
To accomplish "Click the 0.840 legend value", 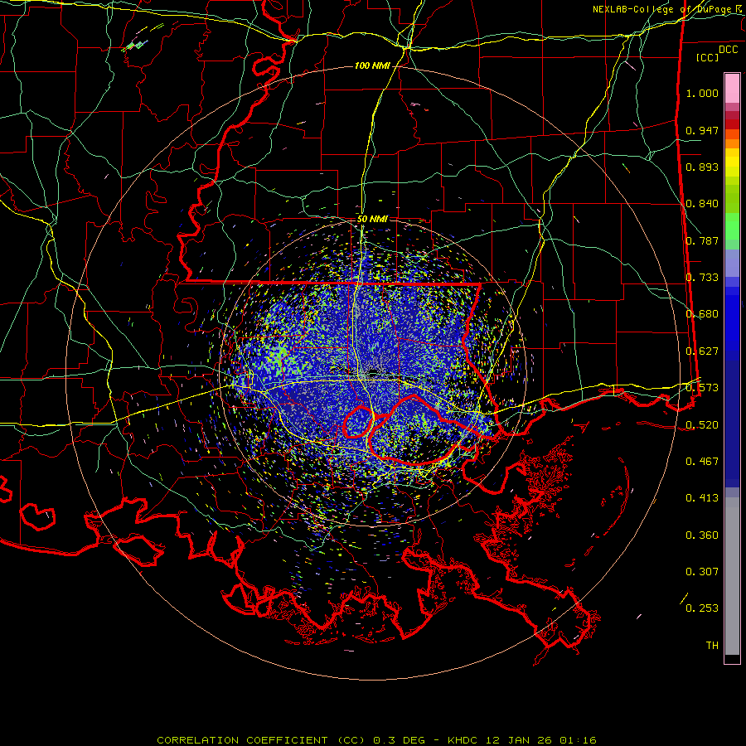I will tap(702, 204).
